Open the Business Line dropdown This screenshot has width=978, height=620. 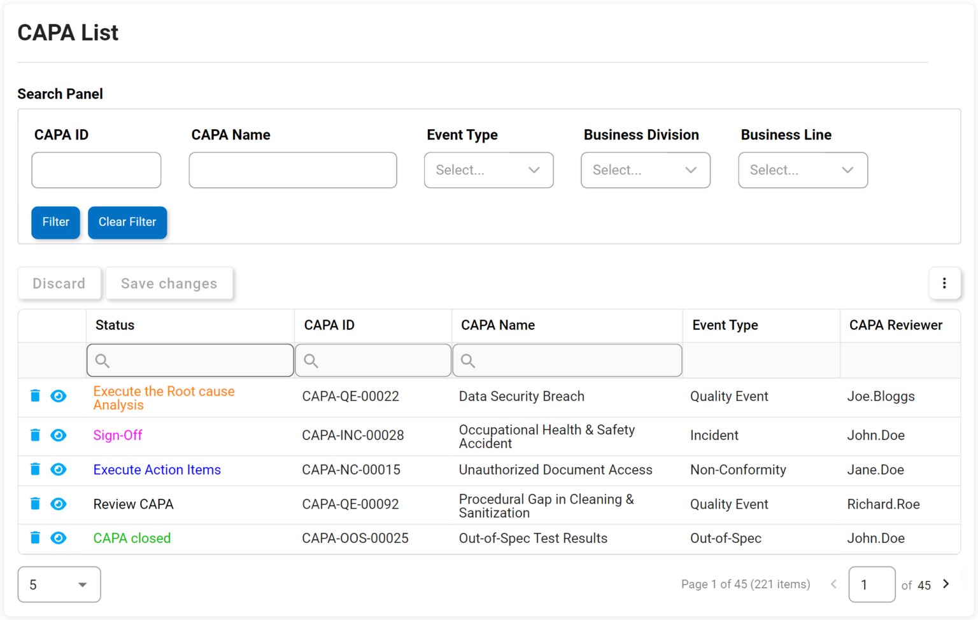(802, 170)
